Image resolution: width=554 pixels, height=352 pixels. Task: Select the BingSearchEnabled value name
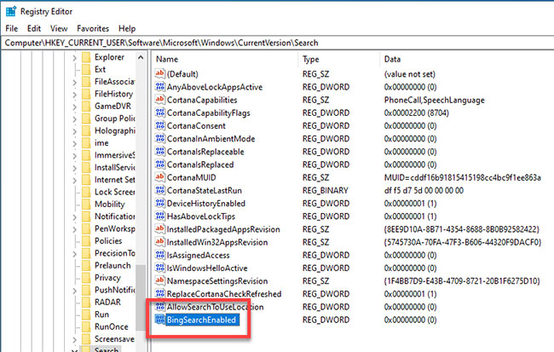coord(201,320)
